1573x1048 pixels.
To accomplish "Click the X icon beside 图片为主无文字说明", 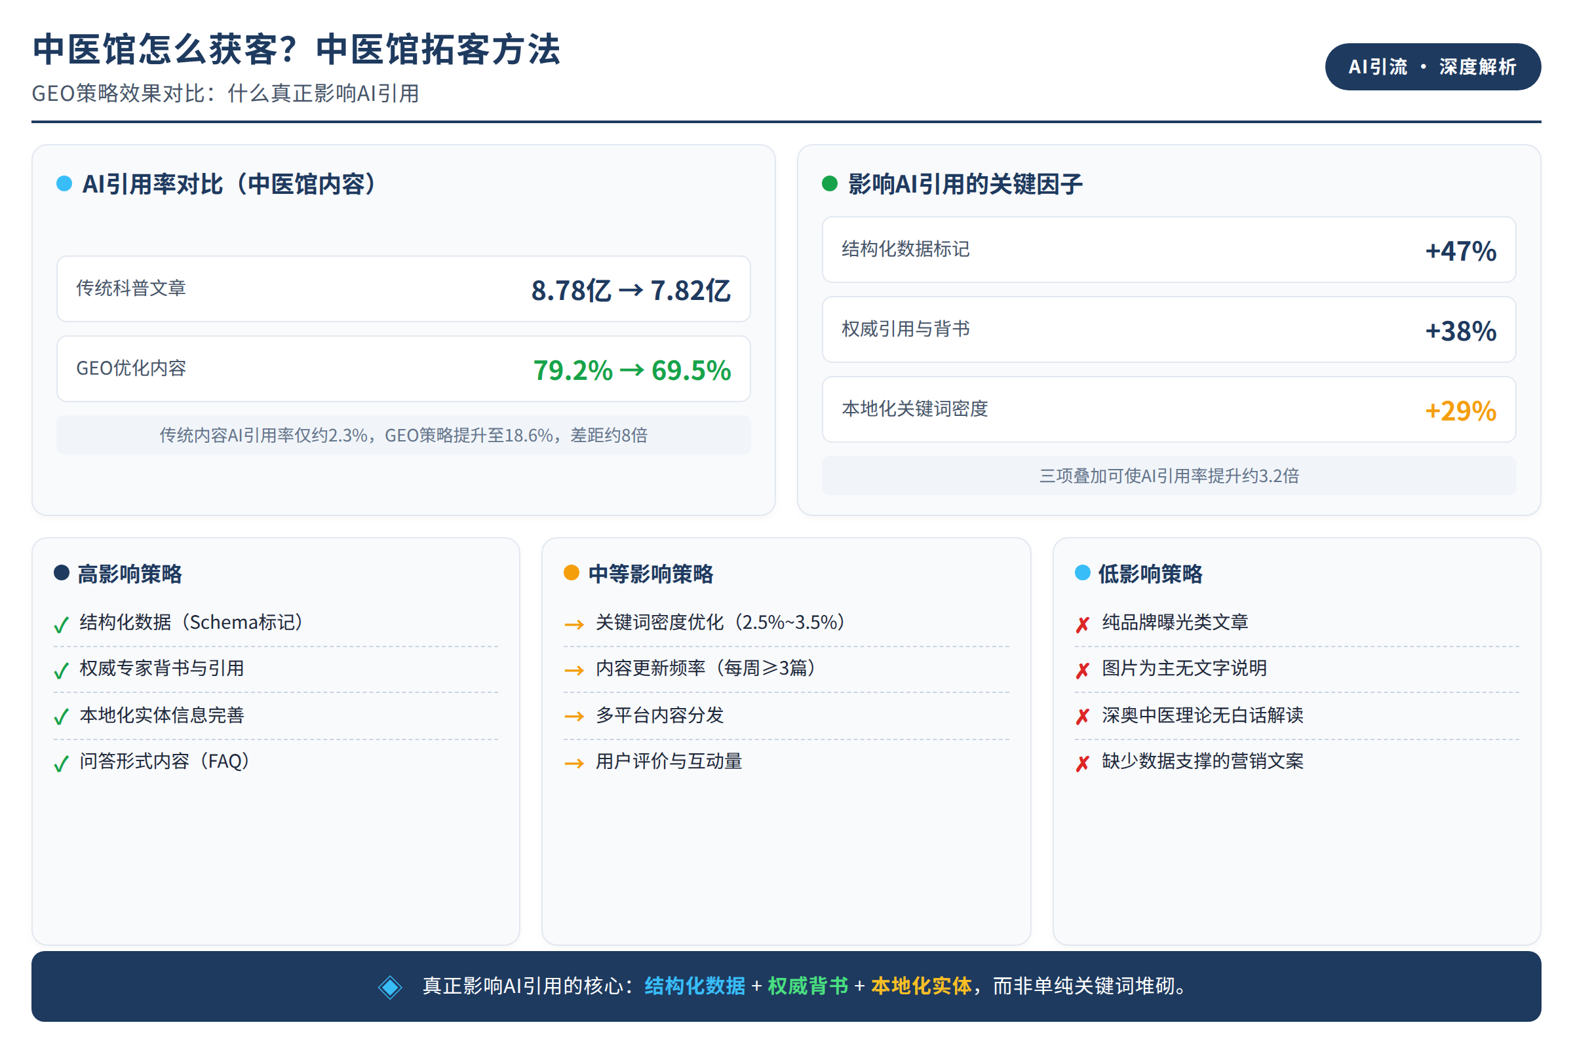I will (x=1083, y=670).
